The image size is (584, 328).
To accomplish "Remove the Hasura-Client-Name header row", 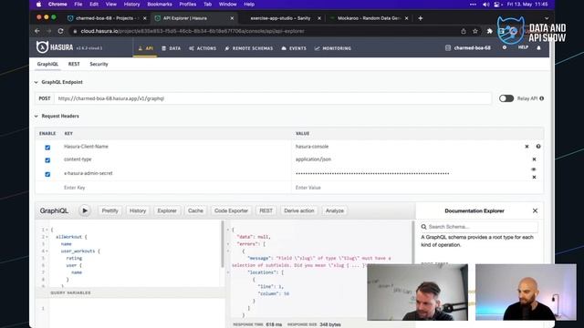I will coord(527,147).
